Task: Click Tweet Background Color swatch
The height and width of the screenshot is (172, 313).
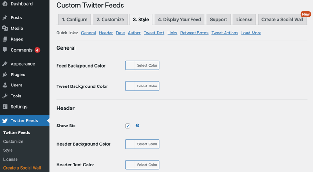Action: [x=130, y=86]
